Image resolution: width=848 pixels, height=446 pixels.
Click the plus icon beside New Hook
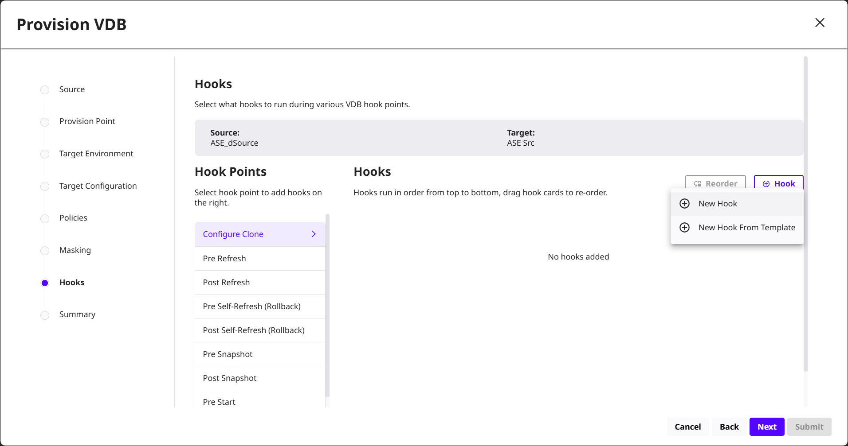[684, 204]
